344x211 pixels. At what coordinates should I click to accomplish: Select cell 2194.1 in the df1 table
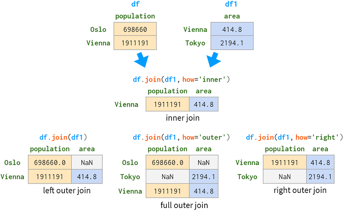[232, 43]
